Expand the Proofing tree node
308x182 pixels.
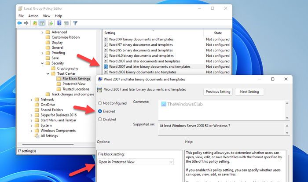[42, 53]
